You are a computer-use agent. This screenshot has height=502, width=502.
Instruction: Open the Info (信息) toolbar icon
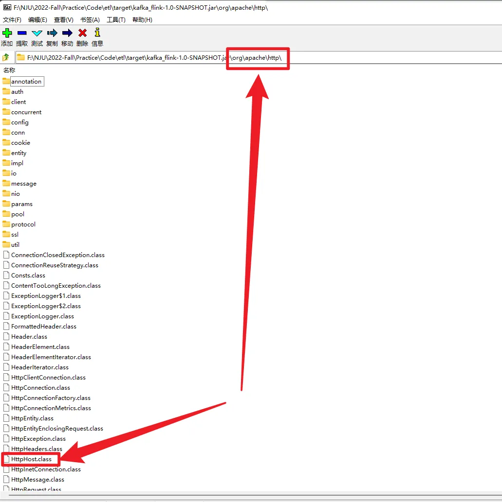tap(97, 33)
